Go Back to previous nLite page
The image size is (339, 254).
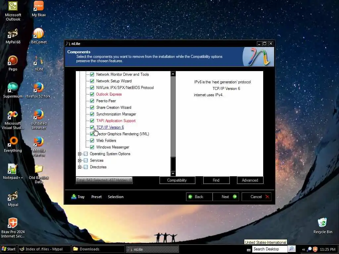click(199, 197)
